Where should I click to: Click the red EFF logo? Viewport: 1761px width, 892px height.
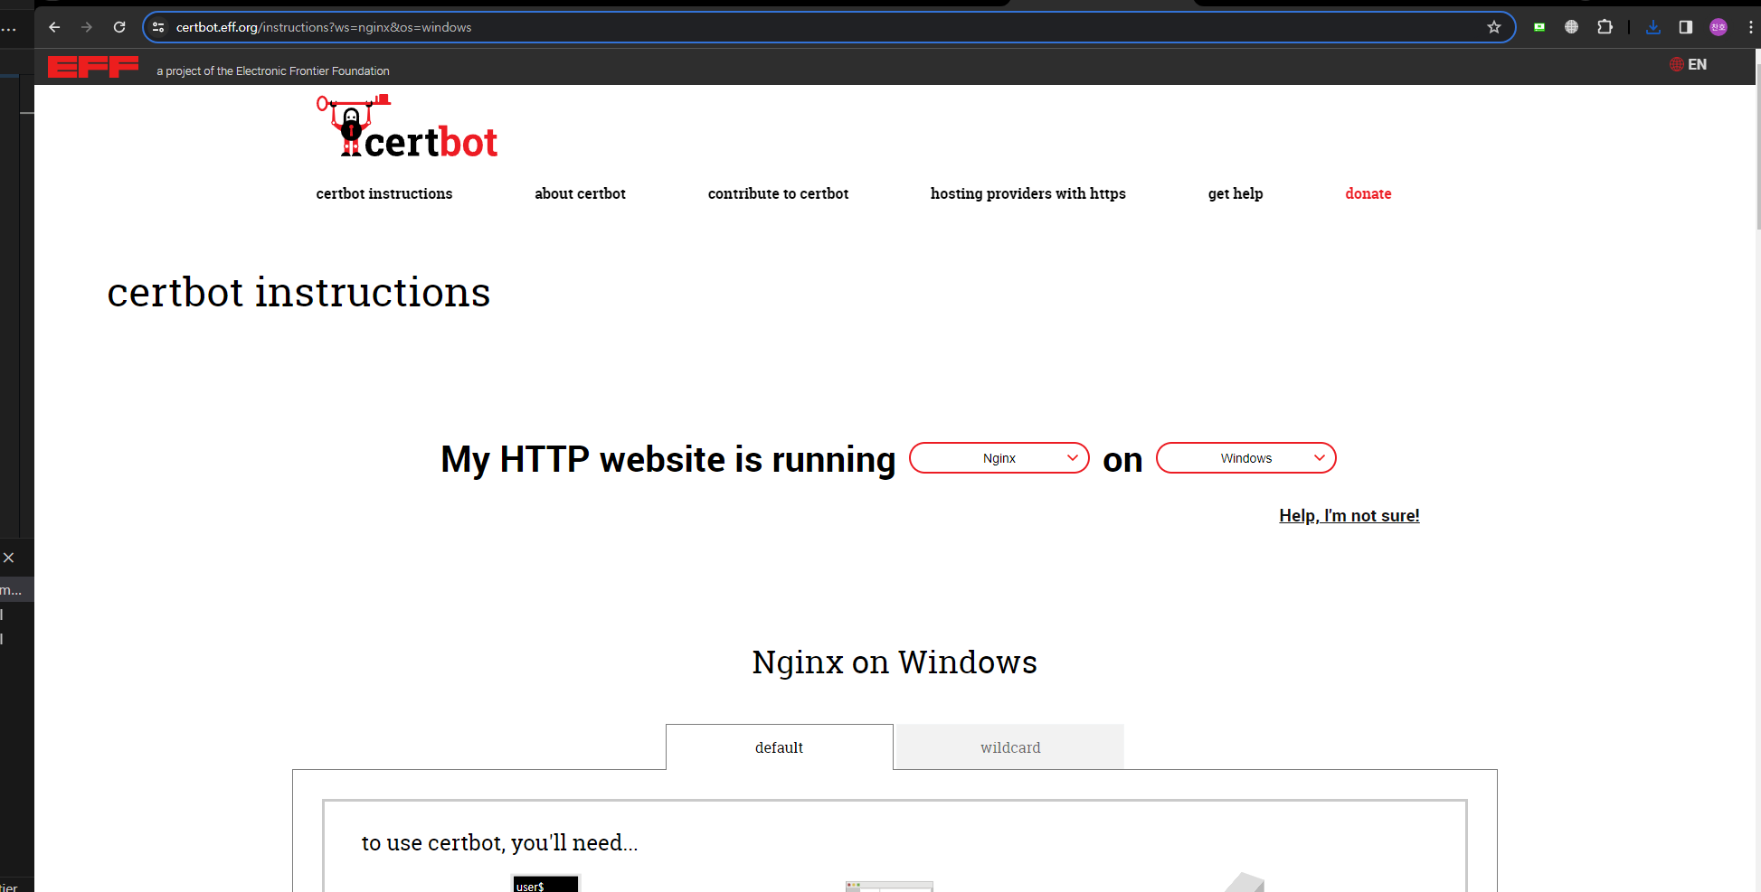click(93, 67)
